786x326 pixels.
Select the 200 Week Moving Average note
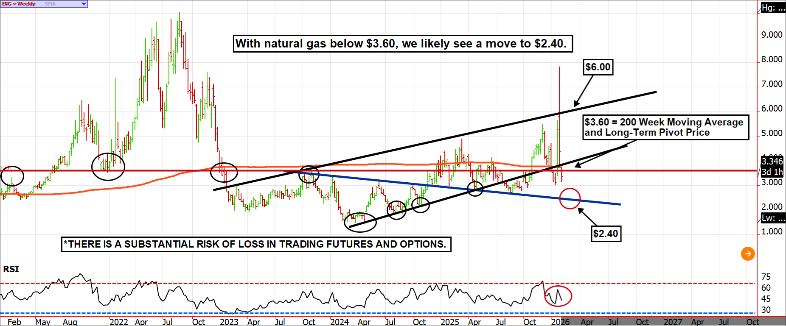click(665, 127)
